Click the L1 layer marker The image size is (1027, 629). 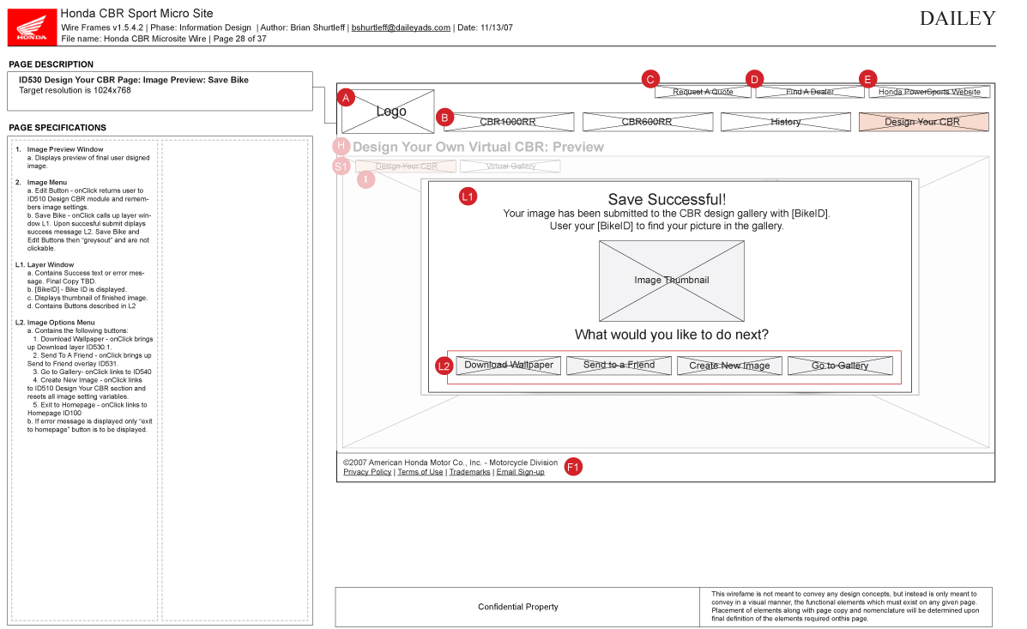pyautogui.click(x=468, y=197)
